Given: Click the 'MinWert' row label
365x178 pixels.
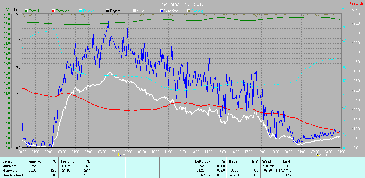Looking at the screenshot, I should [x=9, y=166].
